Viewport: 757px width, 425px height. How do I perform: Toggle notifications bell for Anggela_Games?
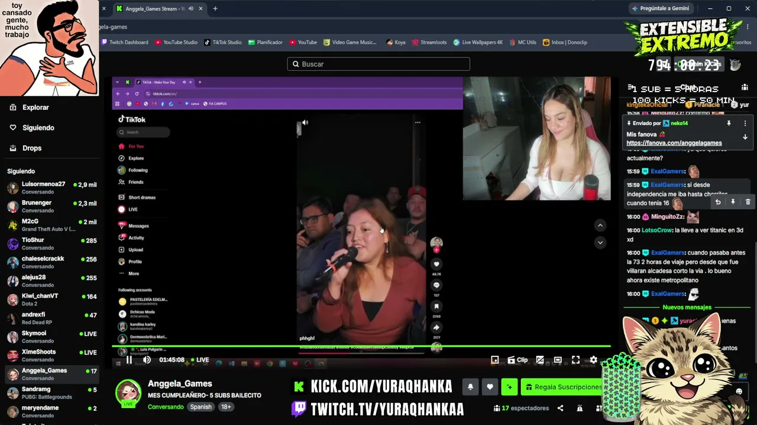[470, 387]
